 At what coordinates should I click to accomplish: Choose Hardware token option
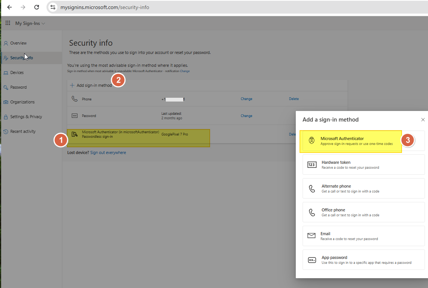(363, 165)
